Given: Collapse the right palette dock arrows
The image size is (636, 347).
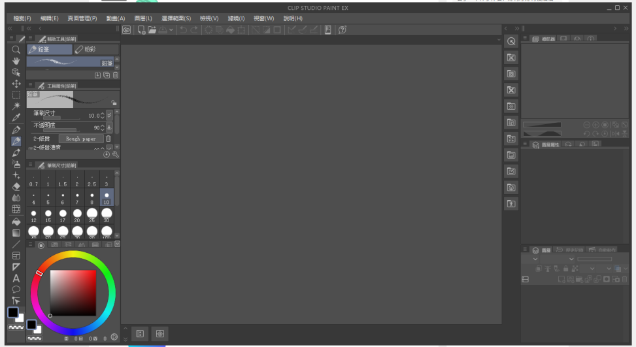Looking at the screenshot, I should coord(626,28).
